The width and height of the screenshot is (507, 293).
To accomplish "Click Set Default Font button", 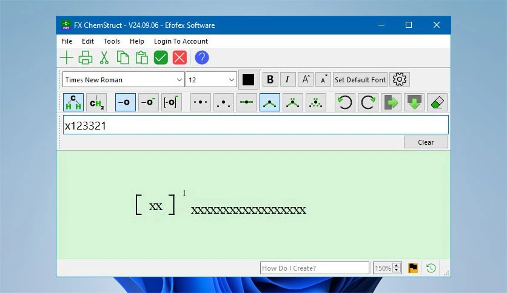I will point(360,79).
